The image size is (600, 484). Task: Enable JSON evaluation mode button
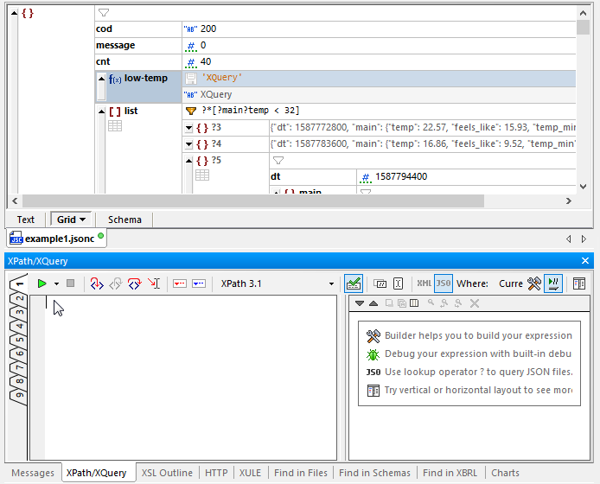[x=444, y=283]
